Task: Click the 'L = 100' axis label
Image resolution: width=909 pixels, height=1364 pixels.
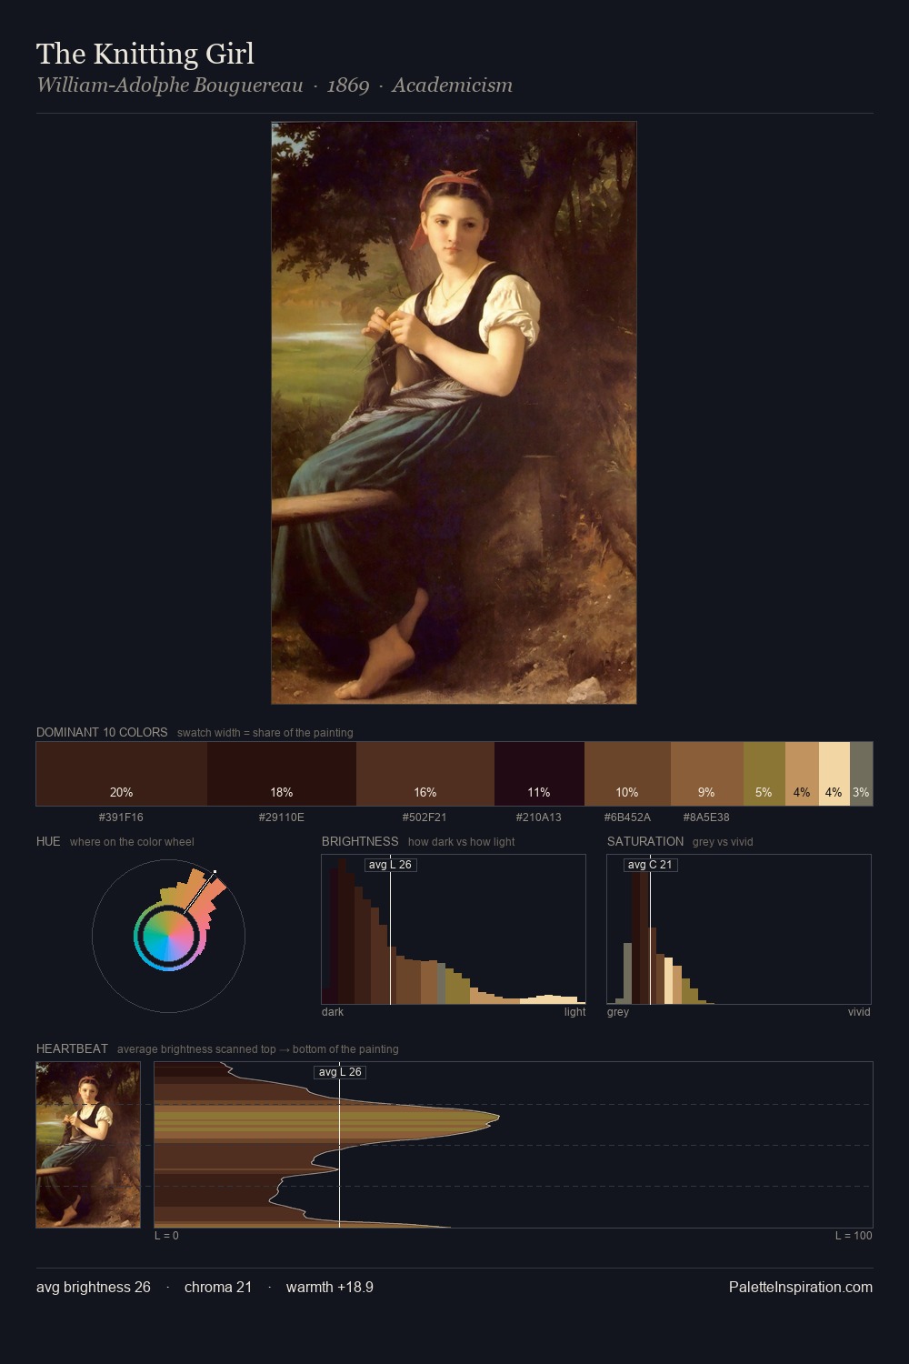Action: [854, 1236]
